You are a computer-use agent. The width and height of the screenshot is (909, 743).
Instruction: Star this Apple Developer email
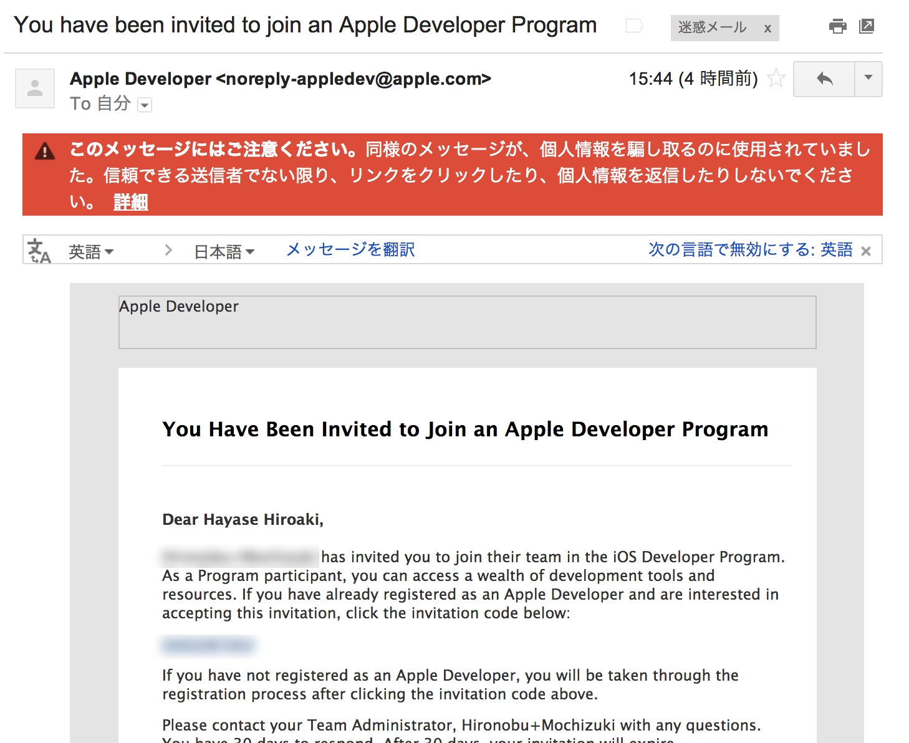[776, 79]
